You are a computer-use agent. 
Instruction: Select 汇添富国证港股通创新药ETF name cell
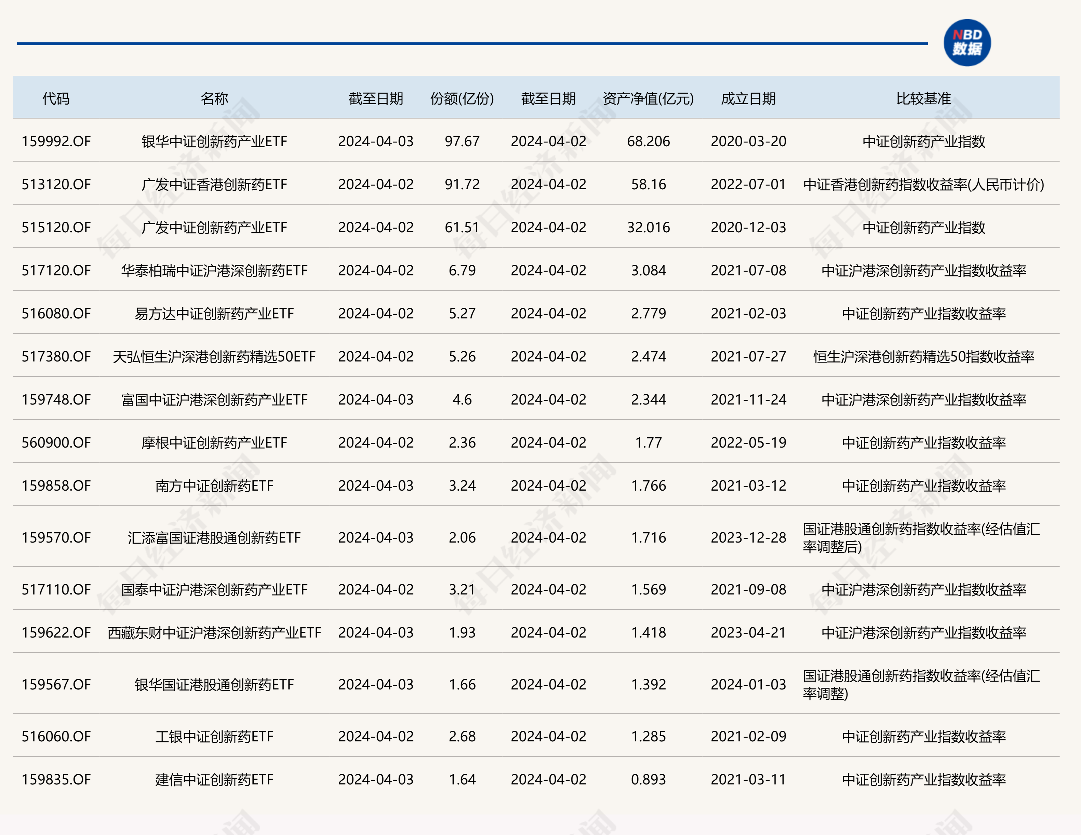point(214,538)
